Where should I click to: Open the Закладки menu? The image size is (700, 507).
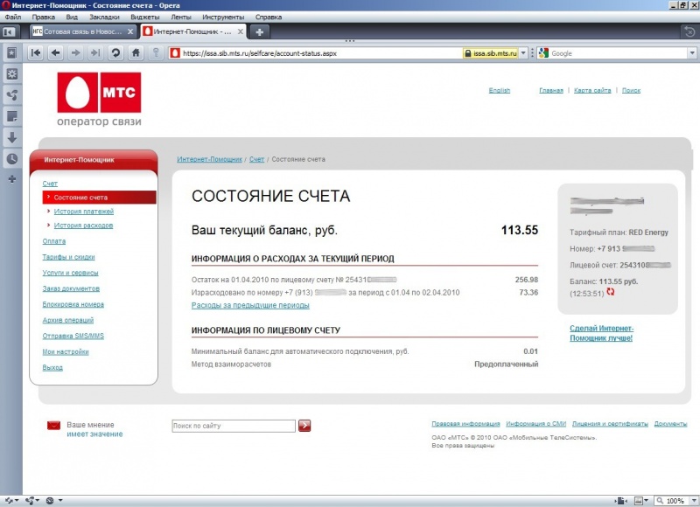[104, 17]
